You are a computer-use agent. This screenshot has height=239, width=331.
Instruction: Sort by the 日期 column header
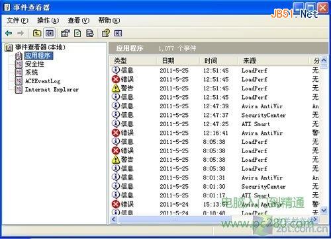tap(178, 61)
